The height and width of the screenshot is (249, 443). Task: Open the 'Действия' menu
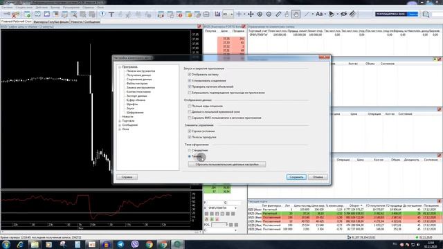coord(42,8)
